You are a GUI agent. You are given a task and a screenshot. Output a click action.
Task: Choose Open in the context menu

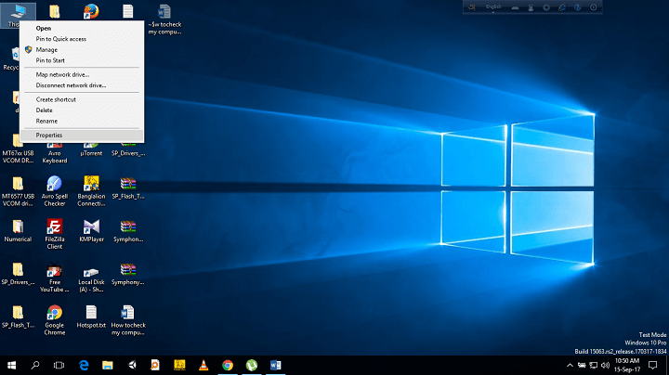[44, 28]
